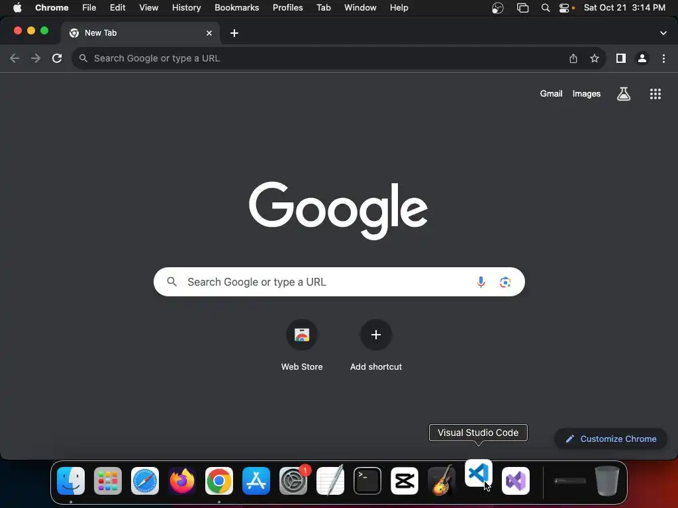
Task: Open the Help menu
Action: pos(399,8)
